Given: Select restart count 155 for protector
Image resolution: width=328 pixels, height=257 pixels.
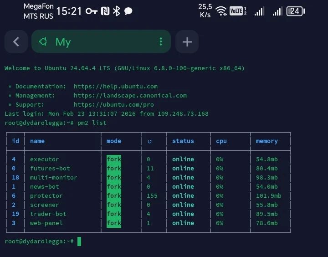Looking at the screenshot, I should coord(152,195).
